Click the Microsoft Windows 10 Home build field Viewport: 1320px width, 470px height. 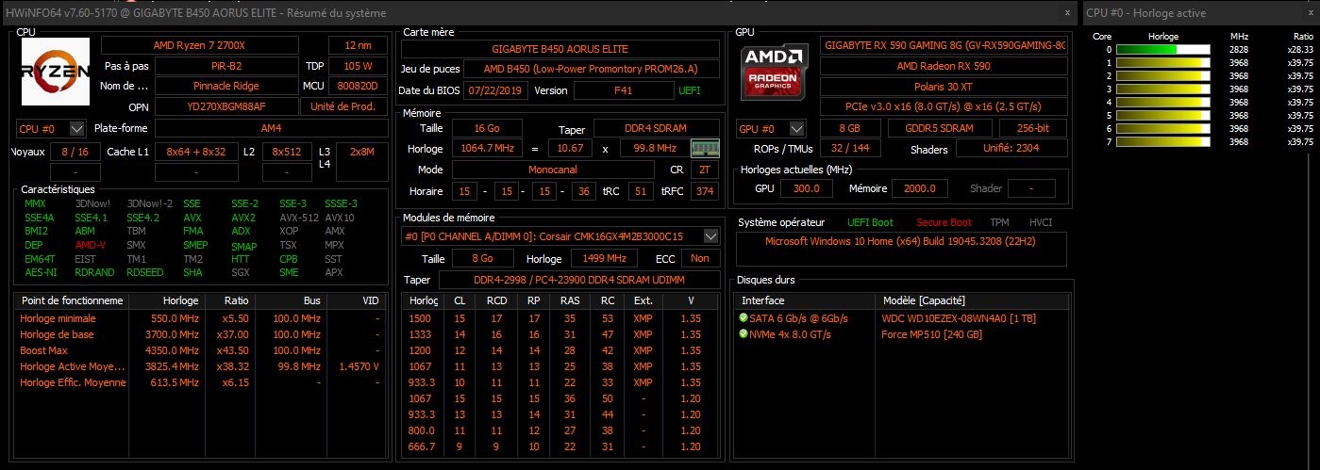(x=902, y=250)
